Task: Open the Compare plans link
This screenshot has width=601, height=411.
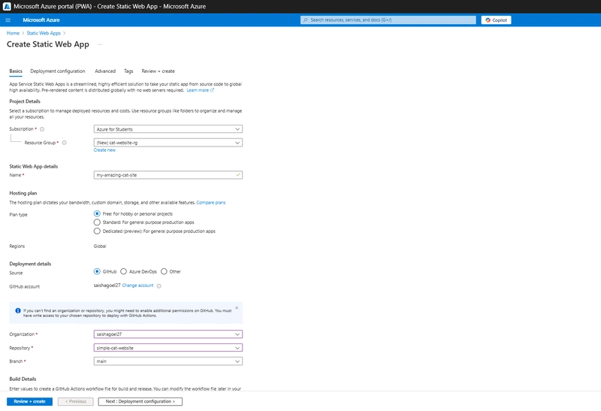Action: click(211, 202)
